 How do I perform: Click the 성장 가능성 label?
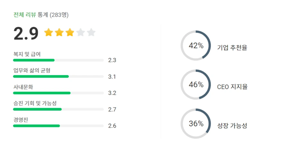tap(232, 126)
